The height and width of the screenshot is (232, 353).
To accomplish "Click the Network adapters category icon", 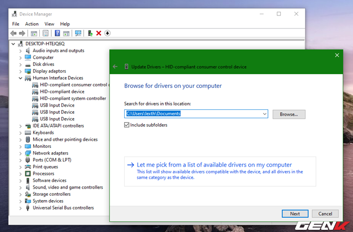I will point(28,153).
